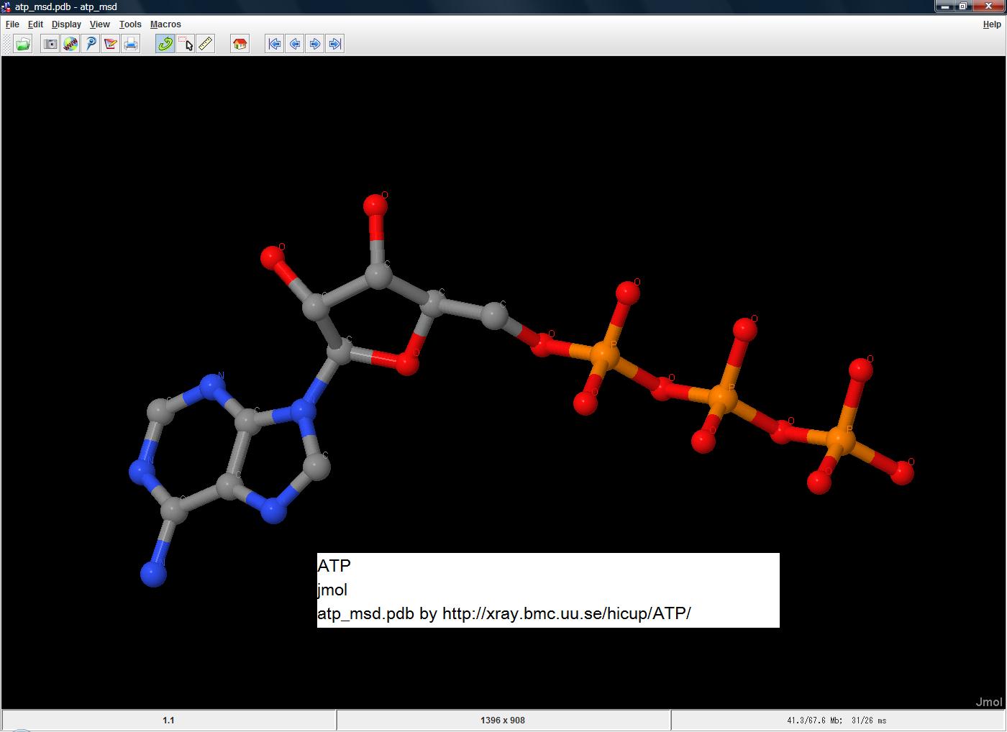The height and width of the screenshot is (732, 1007).
Task: Open a file with the folder icon
Action: coord(23,44)
